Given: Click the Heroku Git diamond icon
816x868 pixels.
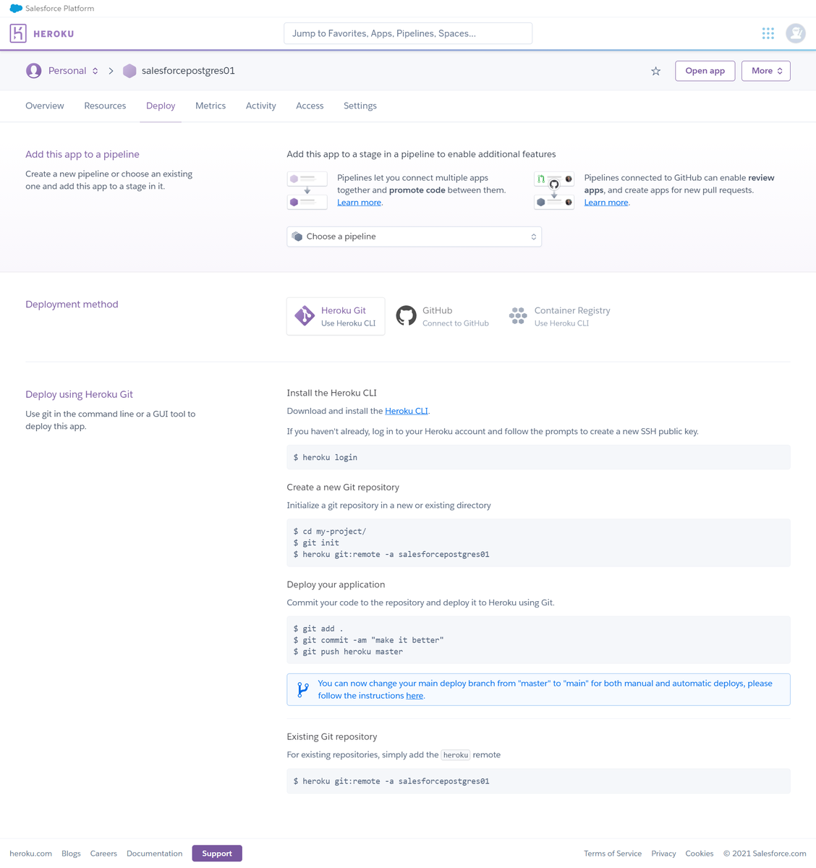Looking at the screenshot, I should point(305,316).
